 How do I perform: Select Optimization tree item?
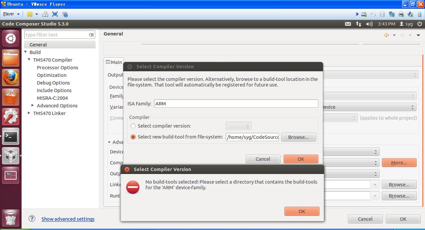coord(51,75)
